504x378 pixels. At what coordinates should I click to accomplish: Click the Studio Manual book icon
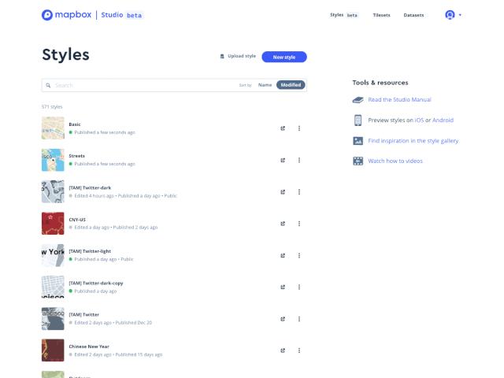358,100
